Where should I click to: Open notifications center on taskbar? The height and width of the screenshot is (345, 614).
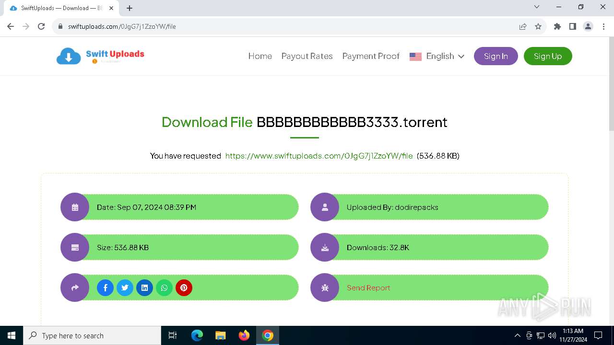pyautogui.click(x=598, y=335)
